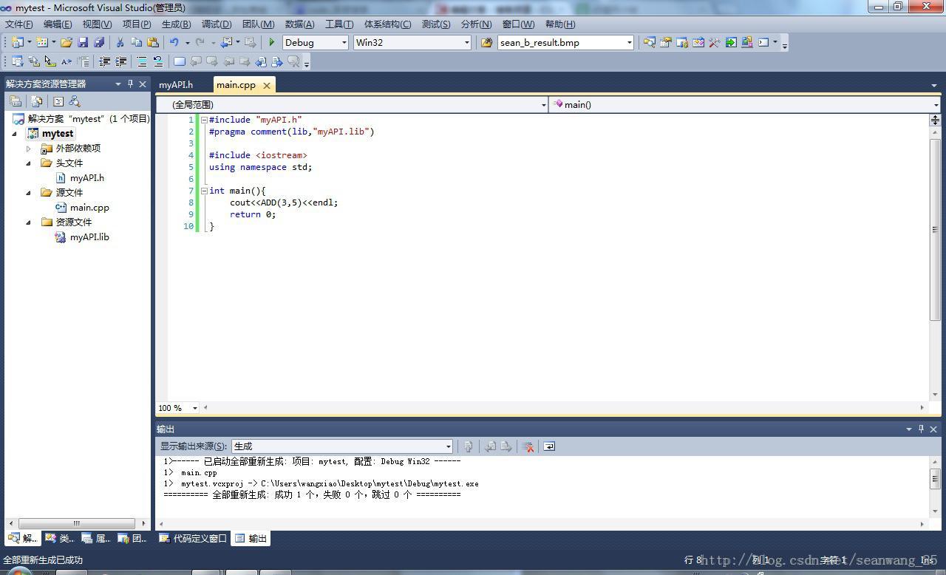Toggle pin on the Output panel
The width and height of the screenshot is (946, 575).
921,429
